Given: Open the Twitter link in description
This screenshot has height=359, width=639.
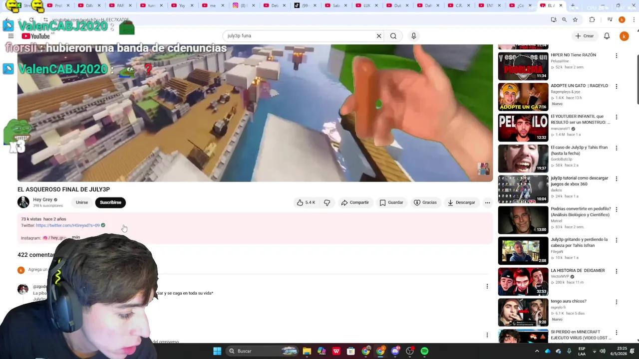Looking at the screenshot, I should (x=68, y=225).
